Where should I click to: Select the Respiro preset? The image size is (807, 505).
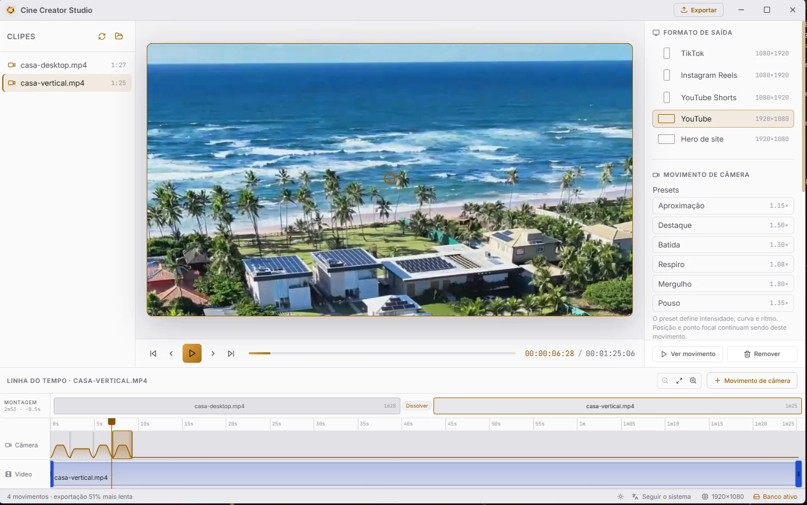(x=723, y=265)
